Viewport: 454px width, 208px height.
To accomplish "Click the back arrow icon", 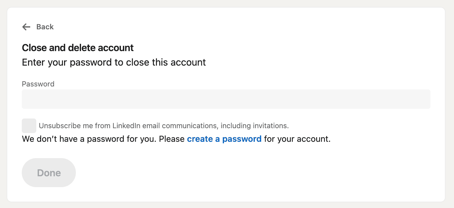I will pos(26,27).
